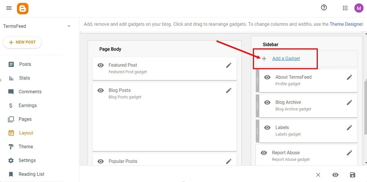
Task: Toggle visibility of About TermsFeed gadget
Action: click(x=267, y=77)
